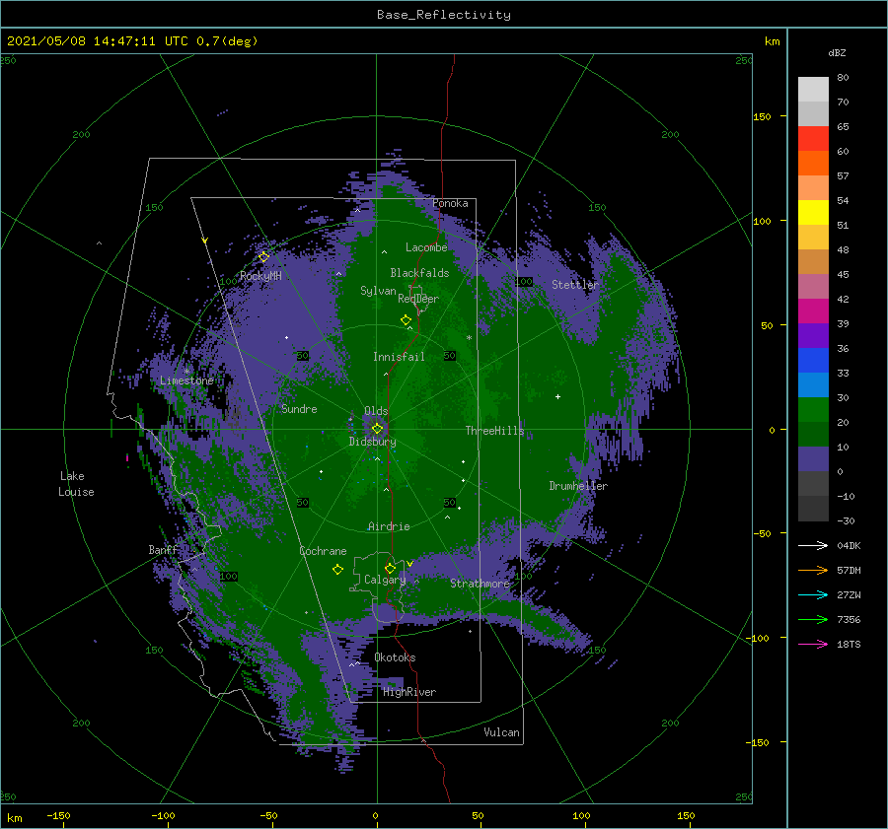Click the yellow diamond marker above Calgary label
The image size is (888, 829).
coord(390,568)
